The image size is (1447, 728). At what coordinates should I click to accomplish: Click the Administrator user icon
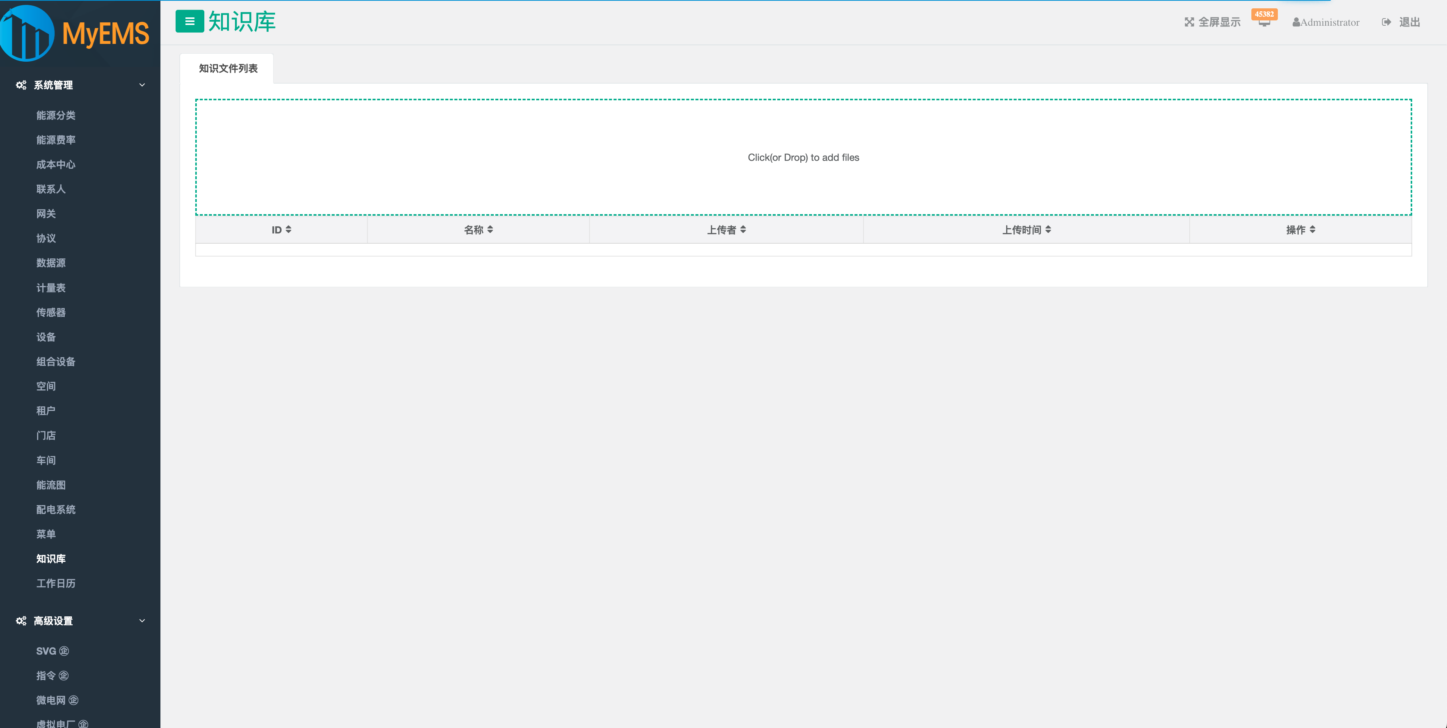(x=1296, y=22)
